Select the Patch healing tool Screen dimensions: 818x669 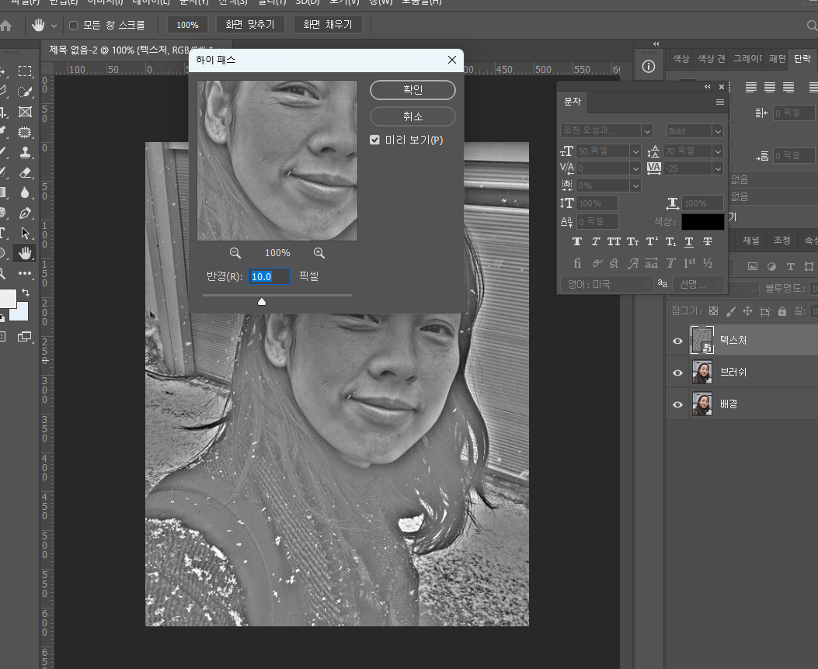[25, 133]
